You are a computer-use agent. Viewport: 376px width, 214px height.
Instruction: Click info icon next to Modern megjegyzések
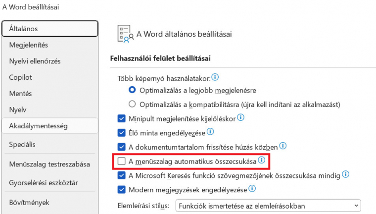(x=252, y=188)
